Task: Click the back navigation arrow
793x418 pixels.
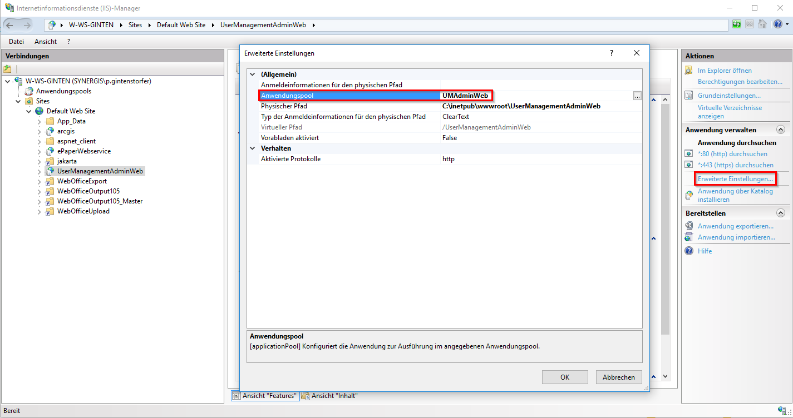Action: (x=9, y=24)
